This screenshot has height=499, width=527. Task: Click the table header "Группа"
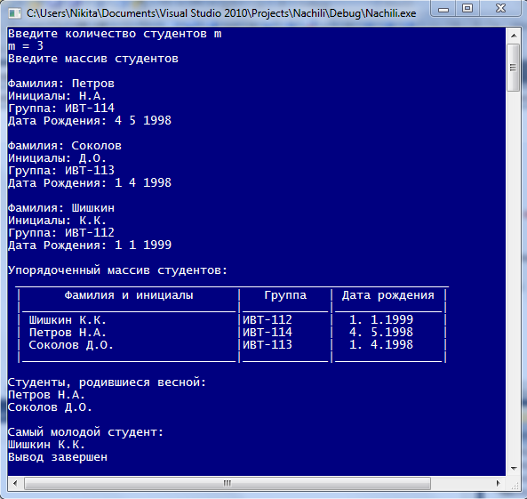click(x=285, y=295)
